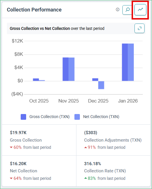
Task: Click the Nov 2025 net collection bar
Action: click(72, 69)
